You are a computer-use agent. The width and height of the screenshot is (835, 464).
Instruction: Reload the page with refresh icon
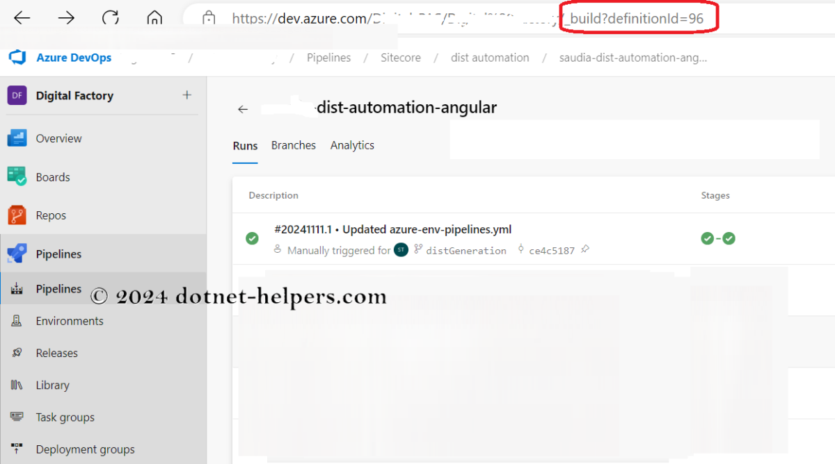tap(111, 18)
